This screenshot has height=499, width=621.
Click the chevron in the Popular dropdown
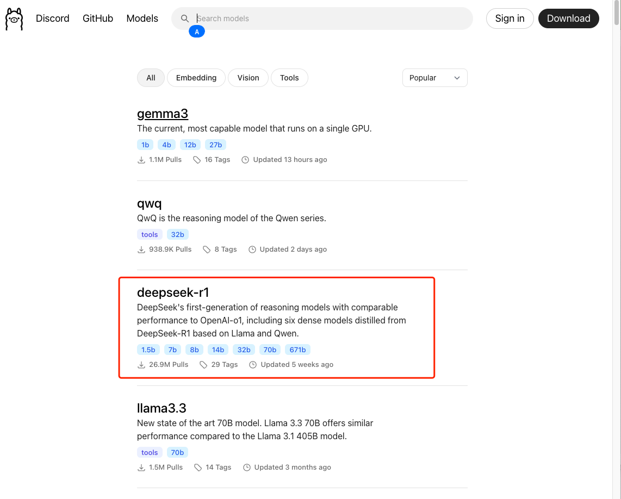point(457,78)
